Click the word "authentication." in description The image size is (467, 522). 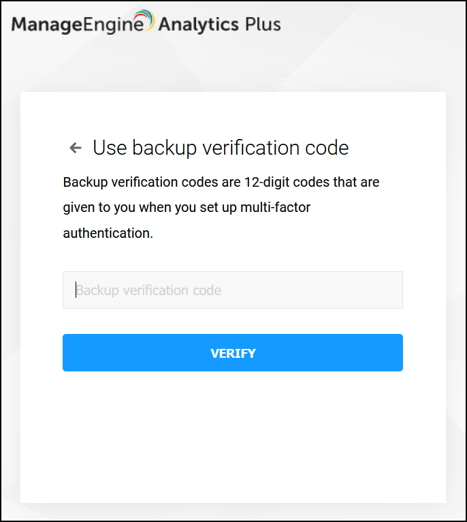108,233
